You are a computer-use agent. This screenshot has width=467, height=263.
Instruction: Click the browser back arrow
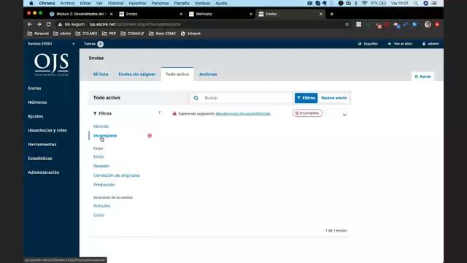point(29,24)
